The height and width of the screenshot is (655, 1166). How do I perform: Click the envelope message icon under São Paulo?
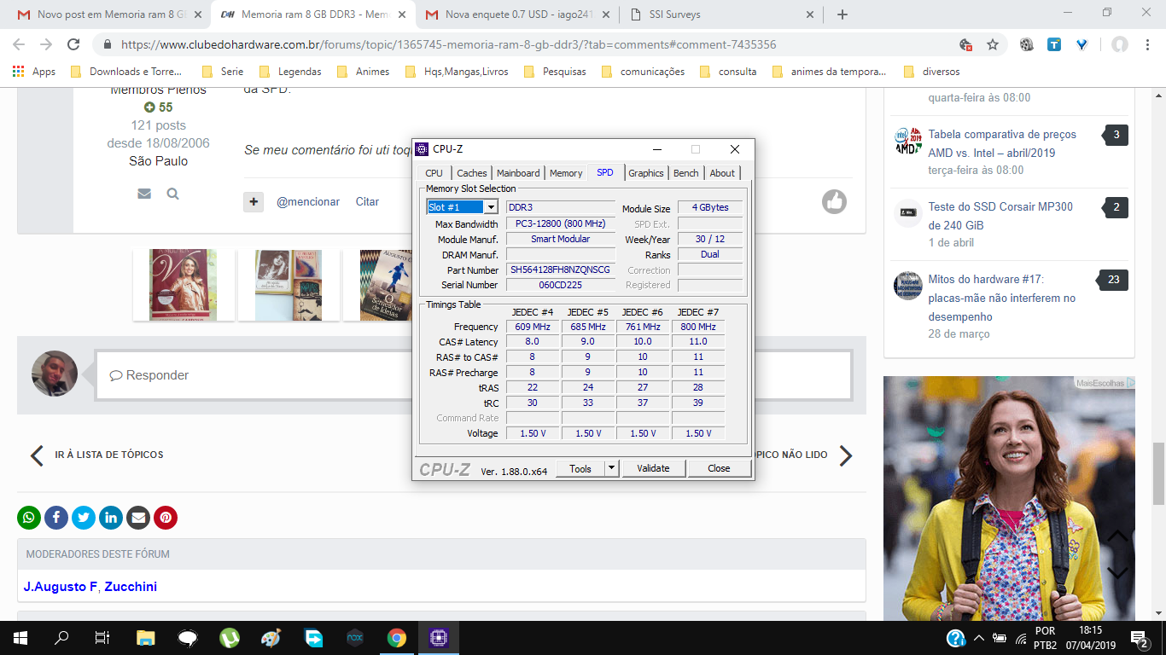(144, 194)
